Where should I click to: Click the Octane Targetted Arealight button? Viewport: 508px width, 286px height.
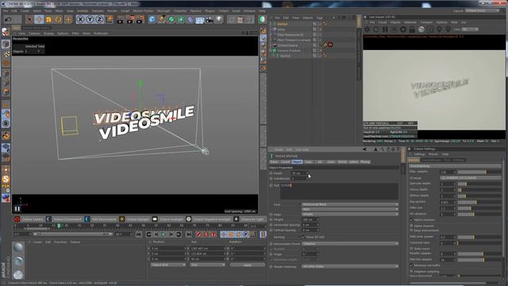208,219
